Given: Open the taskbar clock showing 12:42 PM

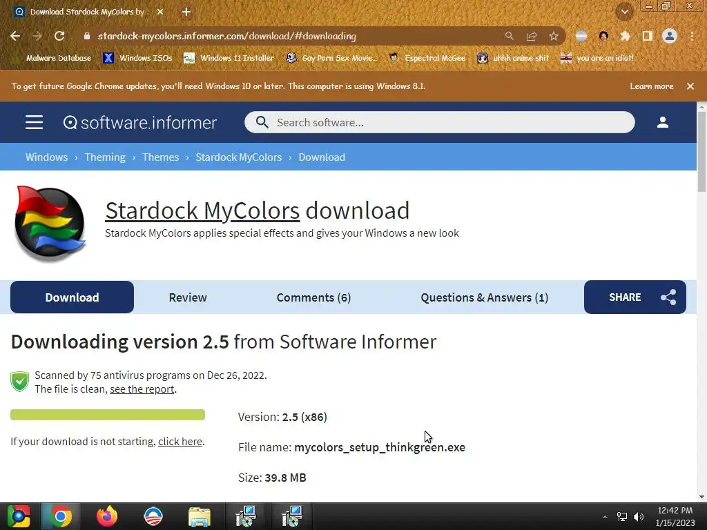Looking at the screenshot, I should coord(675,516).
